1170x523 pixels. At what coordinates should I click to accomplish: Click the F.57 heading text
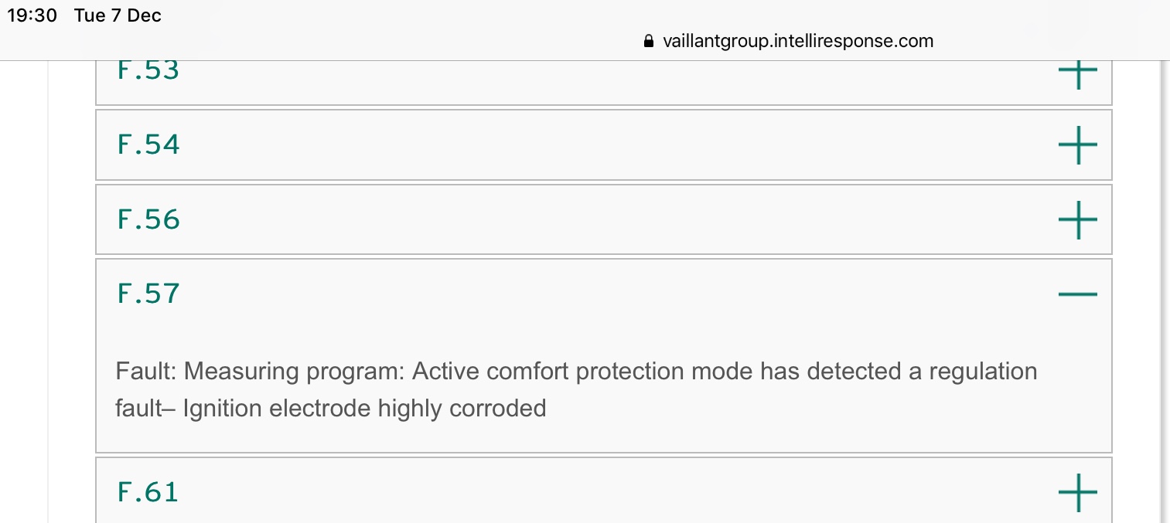pyautogui.click(x=148, y=294)
